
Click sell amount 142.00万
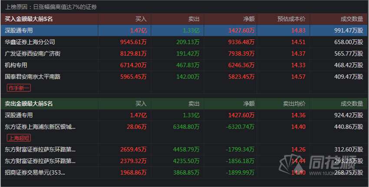(x=188, y=77)
